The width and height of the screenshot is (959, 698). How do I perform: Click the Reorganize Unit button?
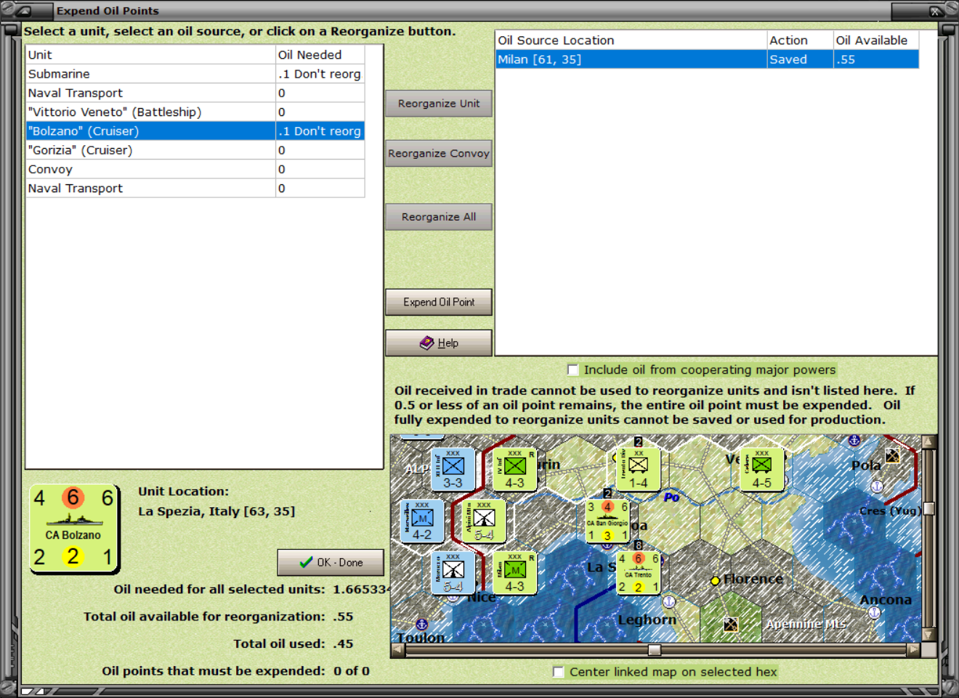click(439, 103)
